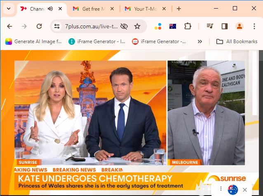Close the Get free Gmail tab
This screenshot has height=196, width=263.
point(112,9)
